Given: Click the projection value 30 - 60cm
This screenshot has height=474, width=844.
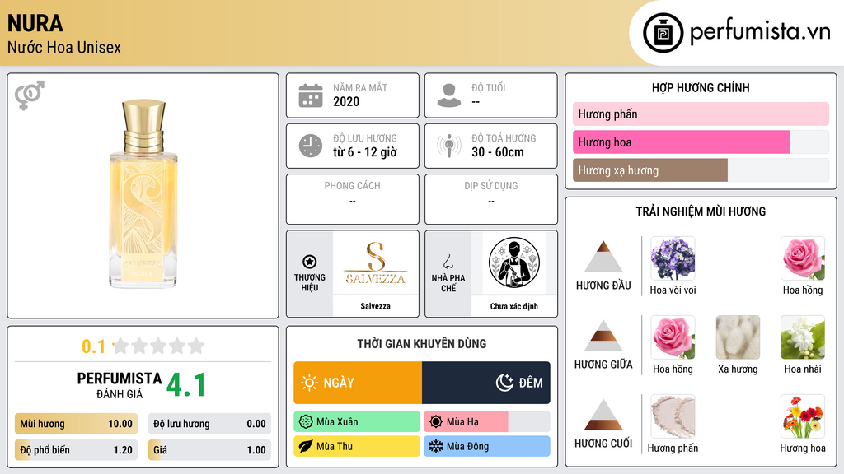Looking at the screenshot, I should click(x=498, y=152).
